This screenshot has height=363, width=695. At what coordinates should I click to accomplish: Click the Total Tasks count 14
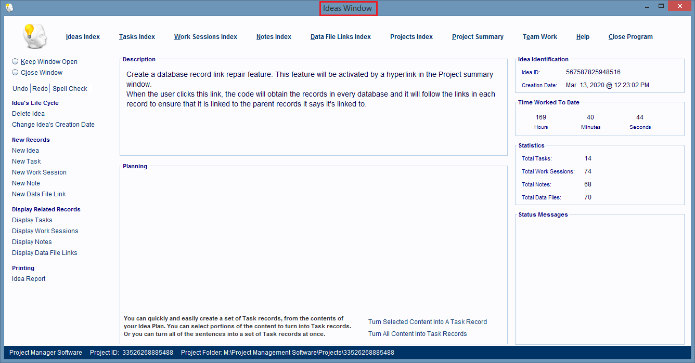(x=588, y=158)
